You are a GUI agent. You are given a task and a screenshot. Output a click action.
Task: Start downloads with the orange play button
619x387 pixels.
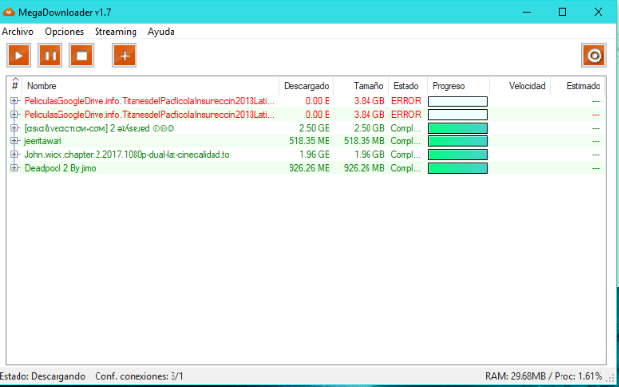pos(19,56)
